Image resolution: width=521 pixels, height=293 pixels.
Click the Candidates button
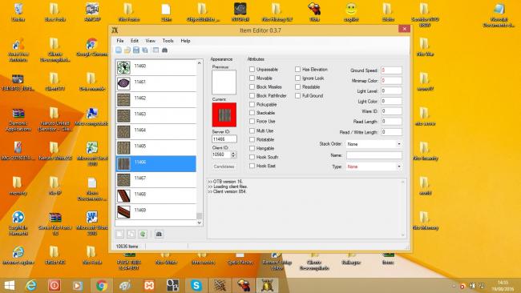click(x=224, y=167)
